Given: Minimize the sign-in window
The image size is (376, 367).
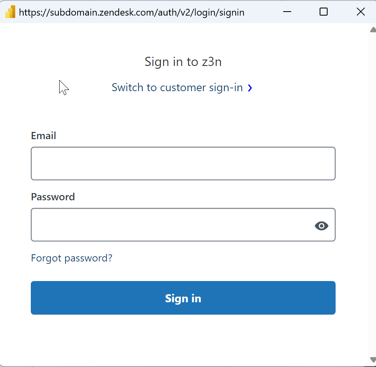Looking at the screenshot, I should 287,12.
